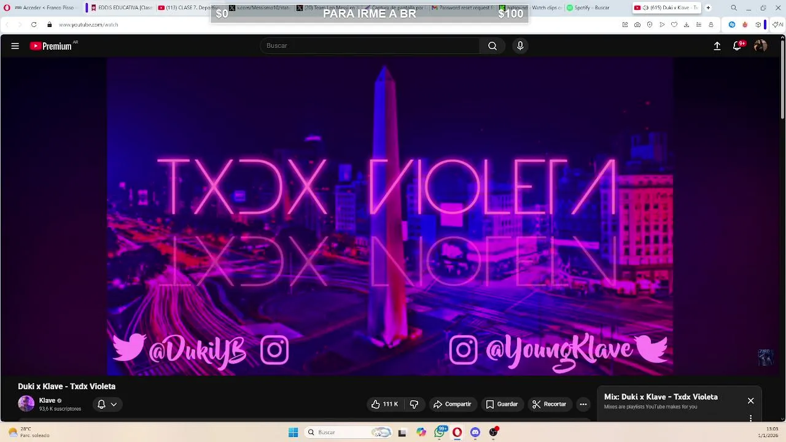Click video title Duki x Klave - Txdx Violeta
786x442 pixels.
[66, 386]
